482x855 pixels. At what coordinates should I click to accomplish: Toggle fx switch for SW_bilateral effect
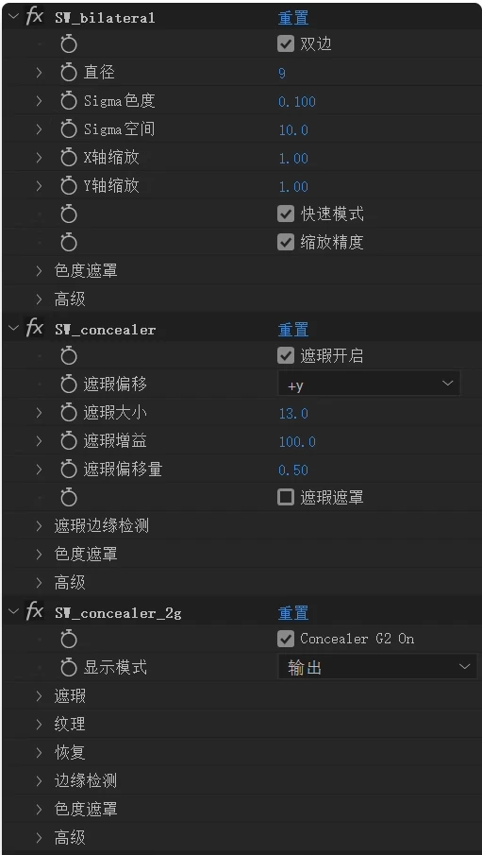34,17
